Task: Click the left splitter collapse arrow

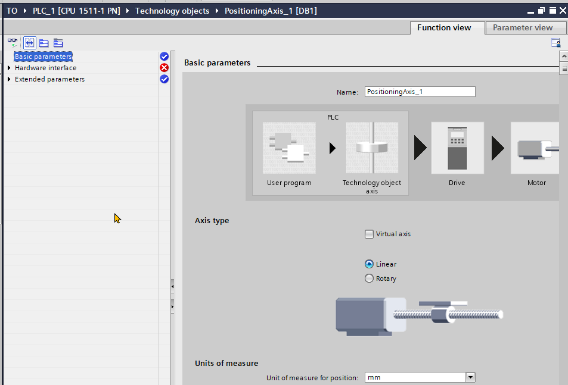Action: tap(172, 286)
